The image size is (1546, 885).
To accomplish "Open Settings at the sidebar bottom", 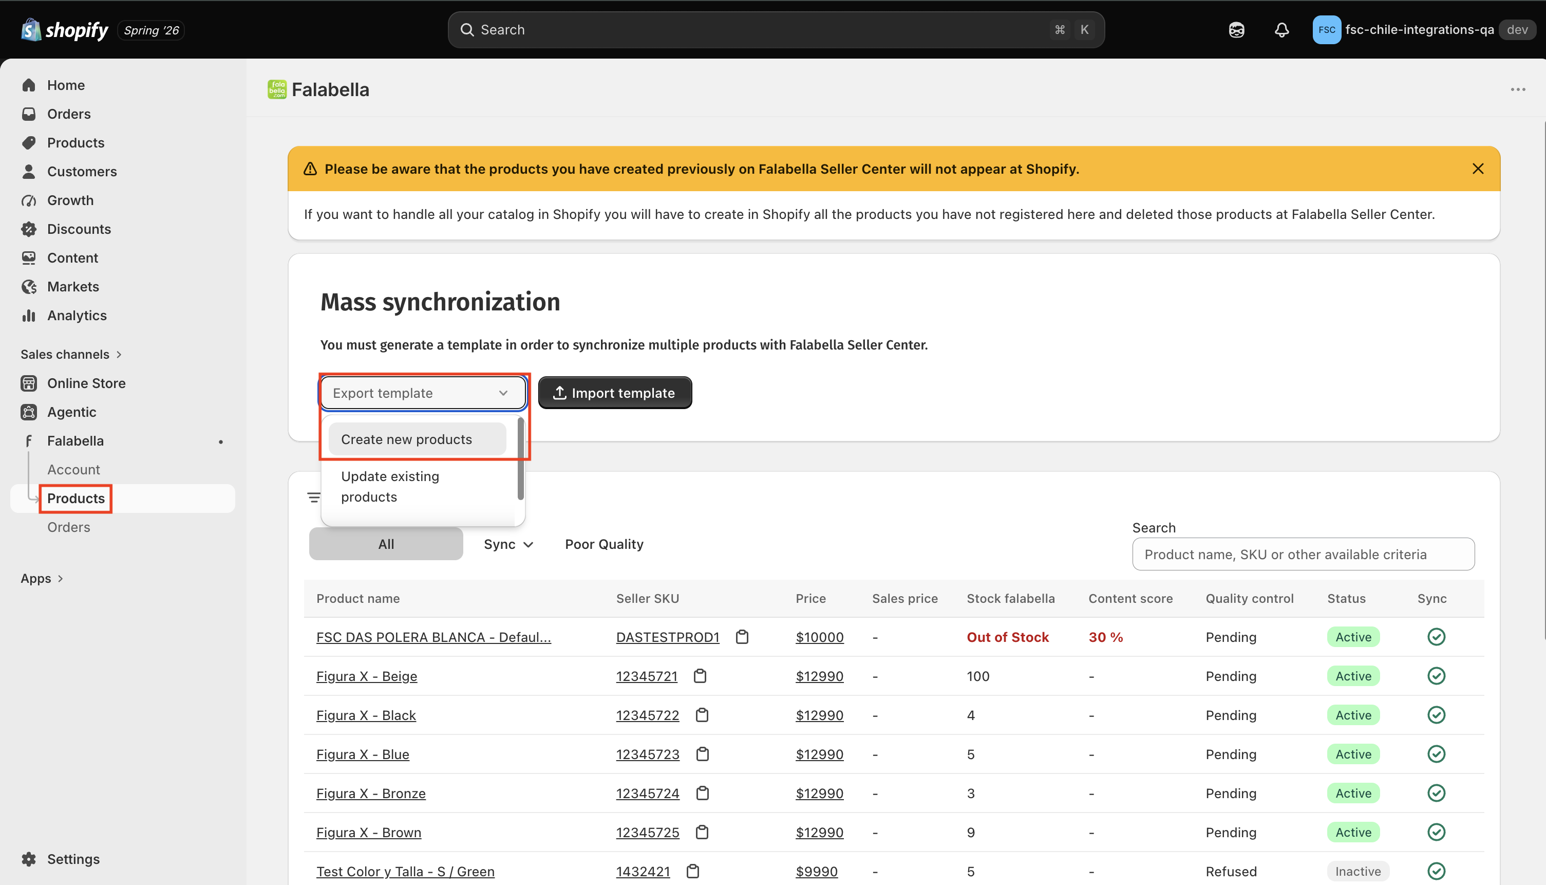I will click(123, 859).
